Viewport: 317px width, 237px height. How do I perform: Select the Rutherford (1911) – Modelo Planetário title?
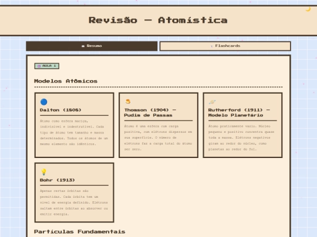(x=239, y=113)
